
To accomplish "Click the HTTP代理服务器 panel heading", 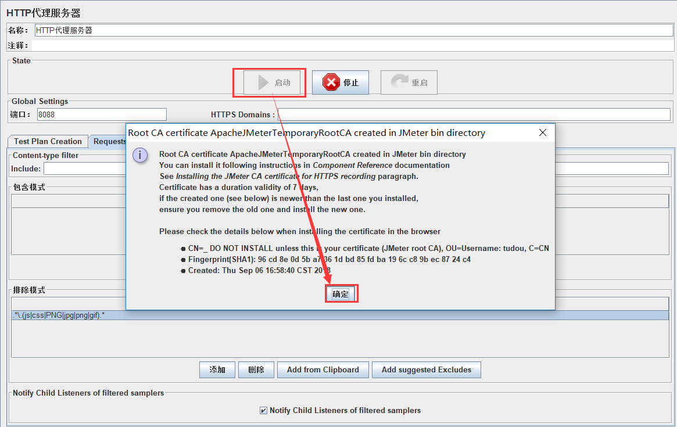I will (44, 13).
